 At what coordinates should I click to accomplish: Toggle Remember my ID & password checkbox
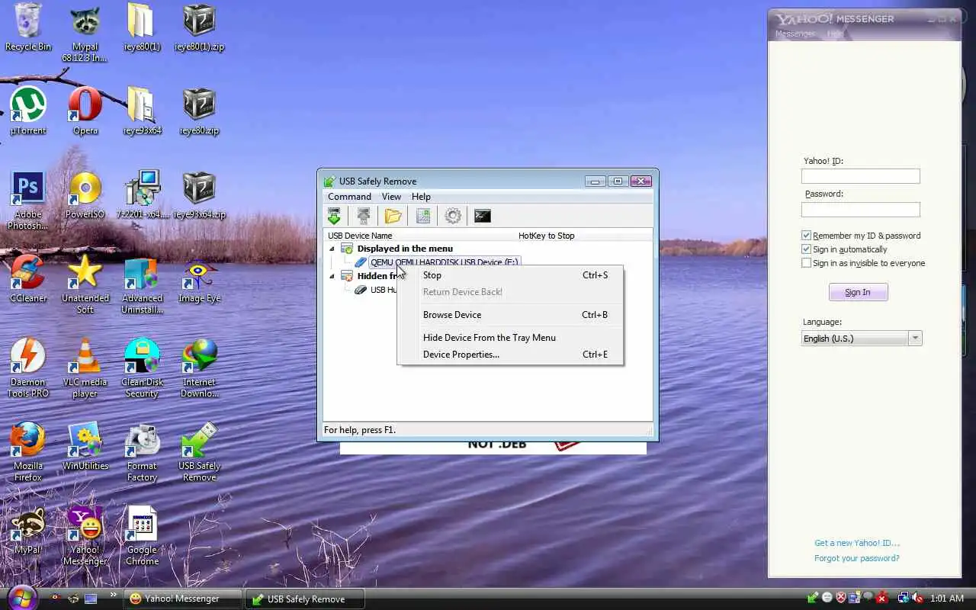tap(806, 236)
